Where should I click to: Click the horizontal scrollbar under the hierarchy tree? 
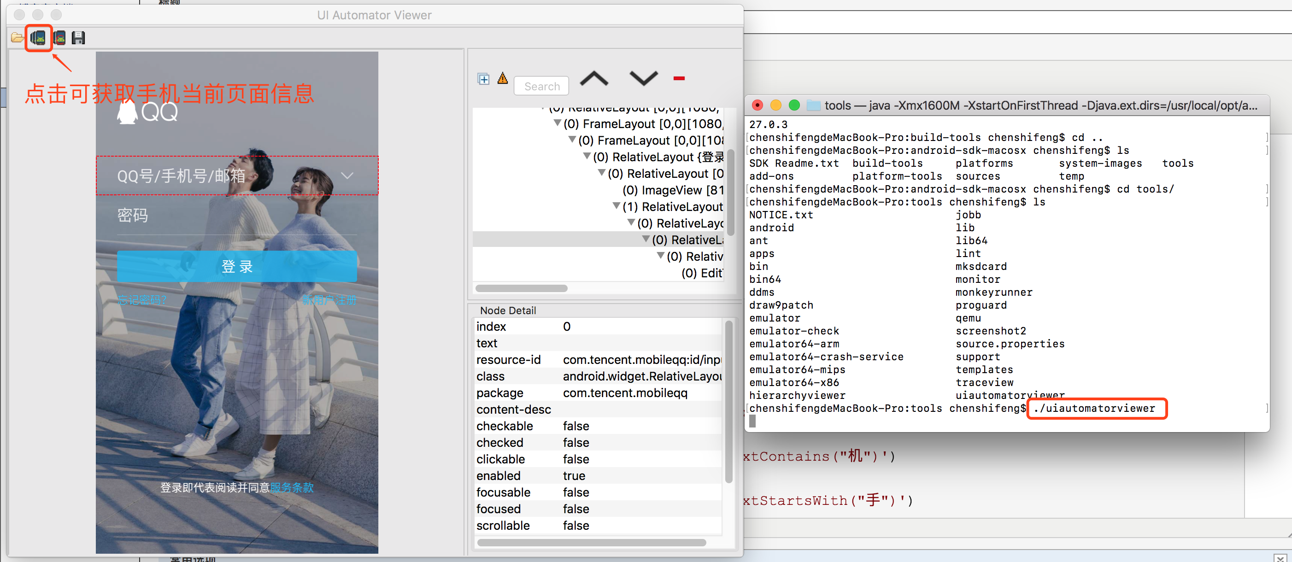(x=521, y=288)
